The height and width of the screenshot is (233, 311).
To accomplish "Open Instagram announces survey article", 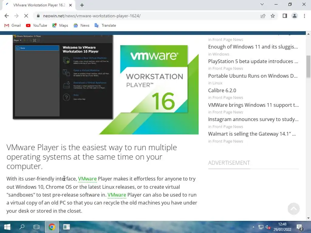I will (x=253, y=119).
